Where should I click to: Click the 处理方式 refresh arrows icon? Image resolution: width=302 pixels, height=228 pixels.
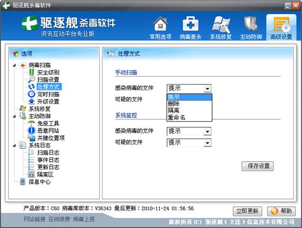(32, 87)
